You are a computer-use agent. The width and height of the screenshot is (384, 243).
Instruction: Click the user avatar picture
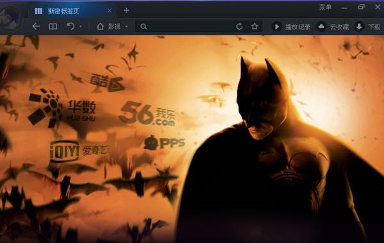tap(10, 18)
